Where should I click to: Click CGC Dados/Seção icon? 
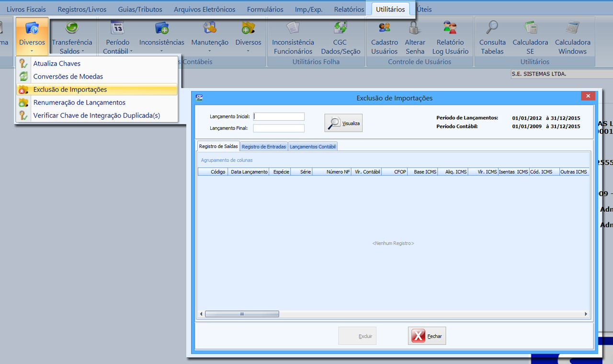tap(340, 28)
